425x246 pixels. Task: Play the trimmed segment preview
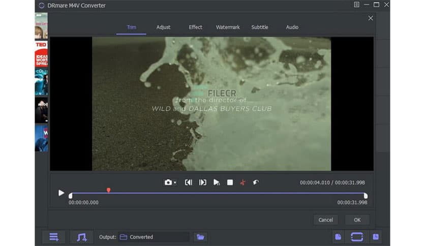point(216,182)
